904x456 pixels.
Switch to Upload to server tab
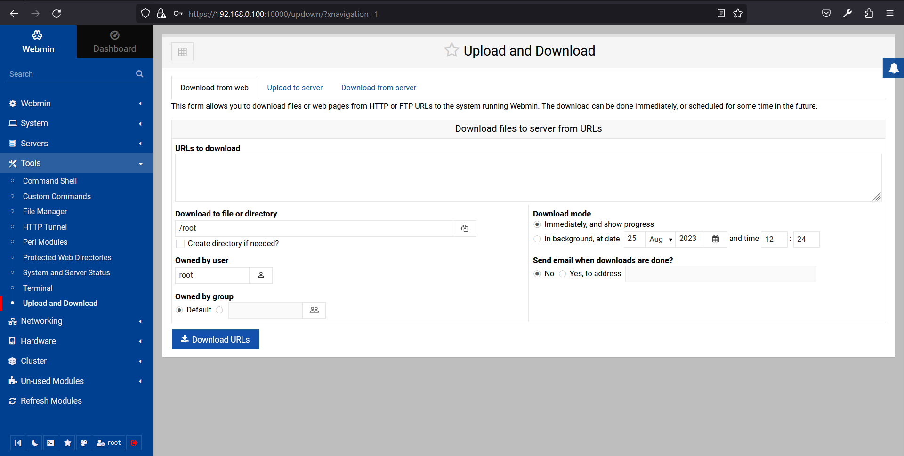[295, 88]
